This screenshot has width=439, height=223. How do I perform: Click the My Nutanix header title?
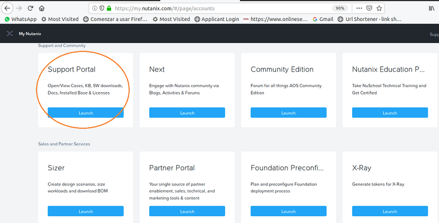coord(30,34)
